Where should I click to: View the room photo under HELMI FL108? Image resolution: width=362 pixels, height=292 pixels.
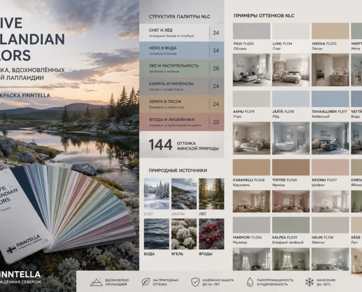330,259
